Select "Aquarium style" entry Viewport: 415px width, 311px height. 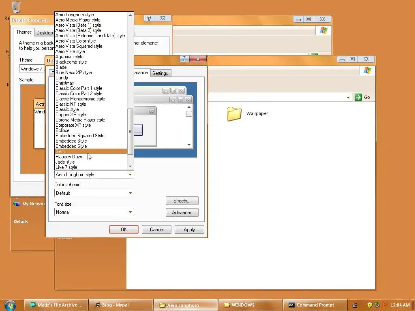[x=90, y=57]
